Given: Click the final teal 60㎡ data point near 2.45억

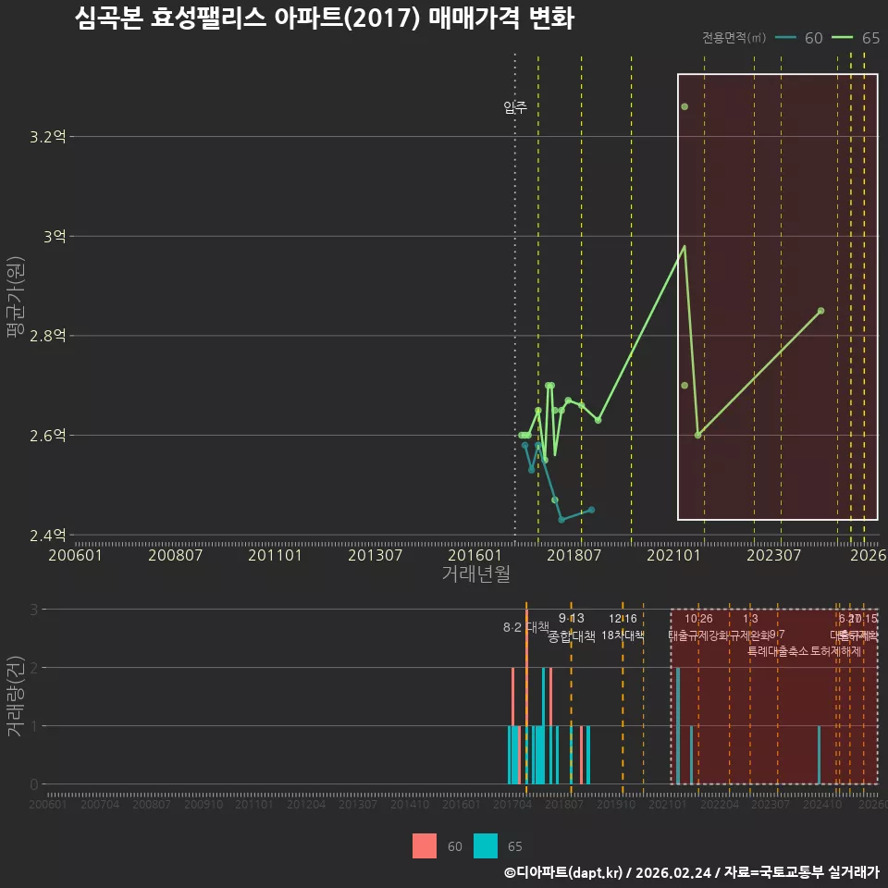Looking at the screenshot, I should click(x=591, y=510).
